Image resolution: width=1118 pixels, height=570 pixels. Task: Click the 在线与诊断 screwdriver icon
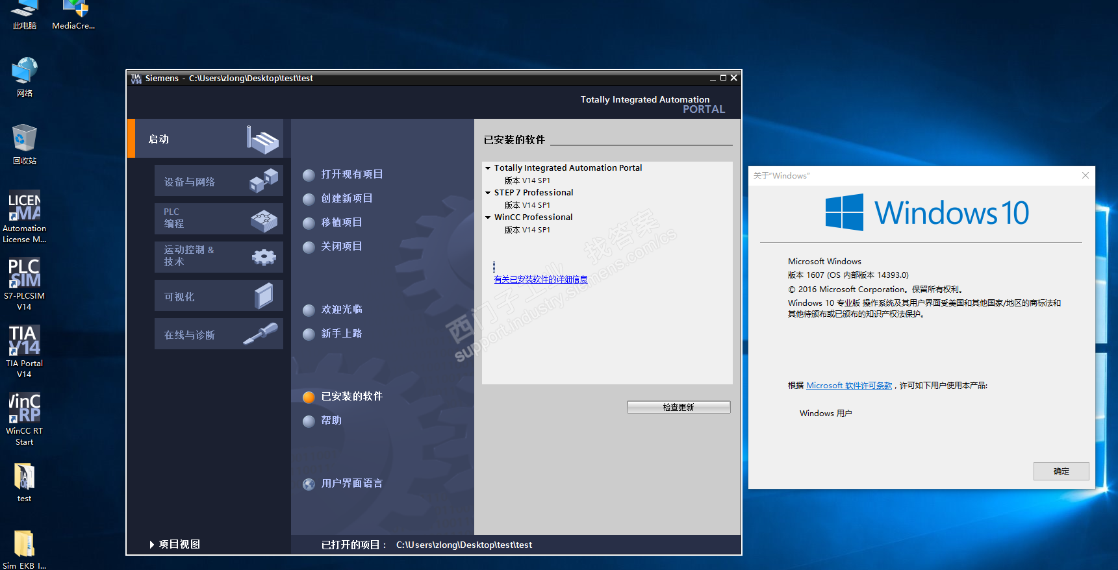[261, 334]
